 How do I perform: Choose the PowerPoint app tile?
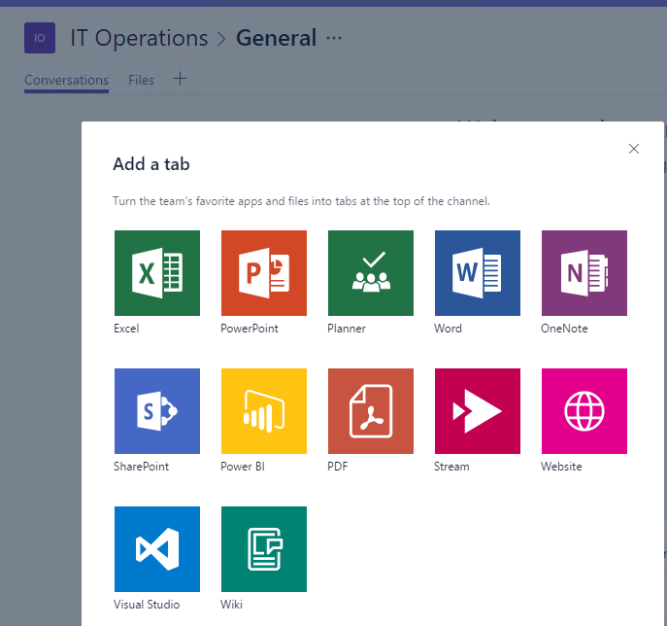[264, 273]
